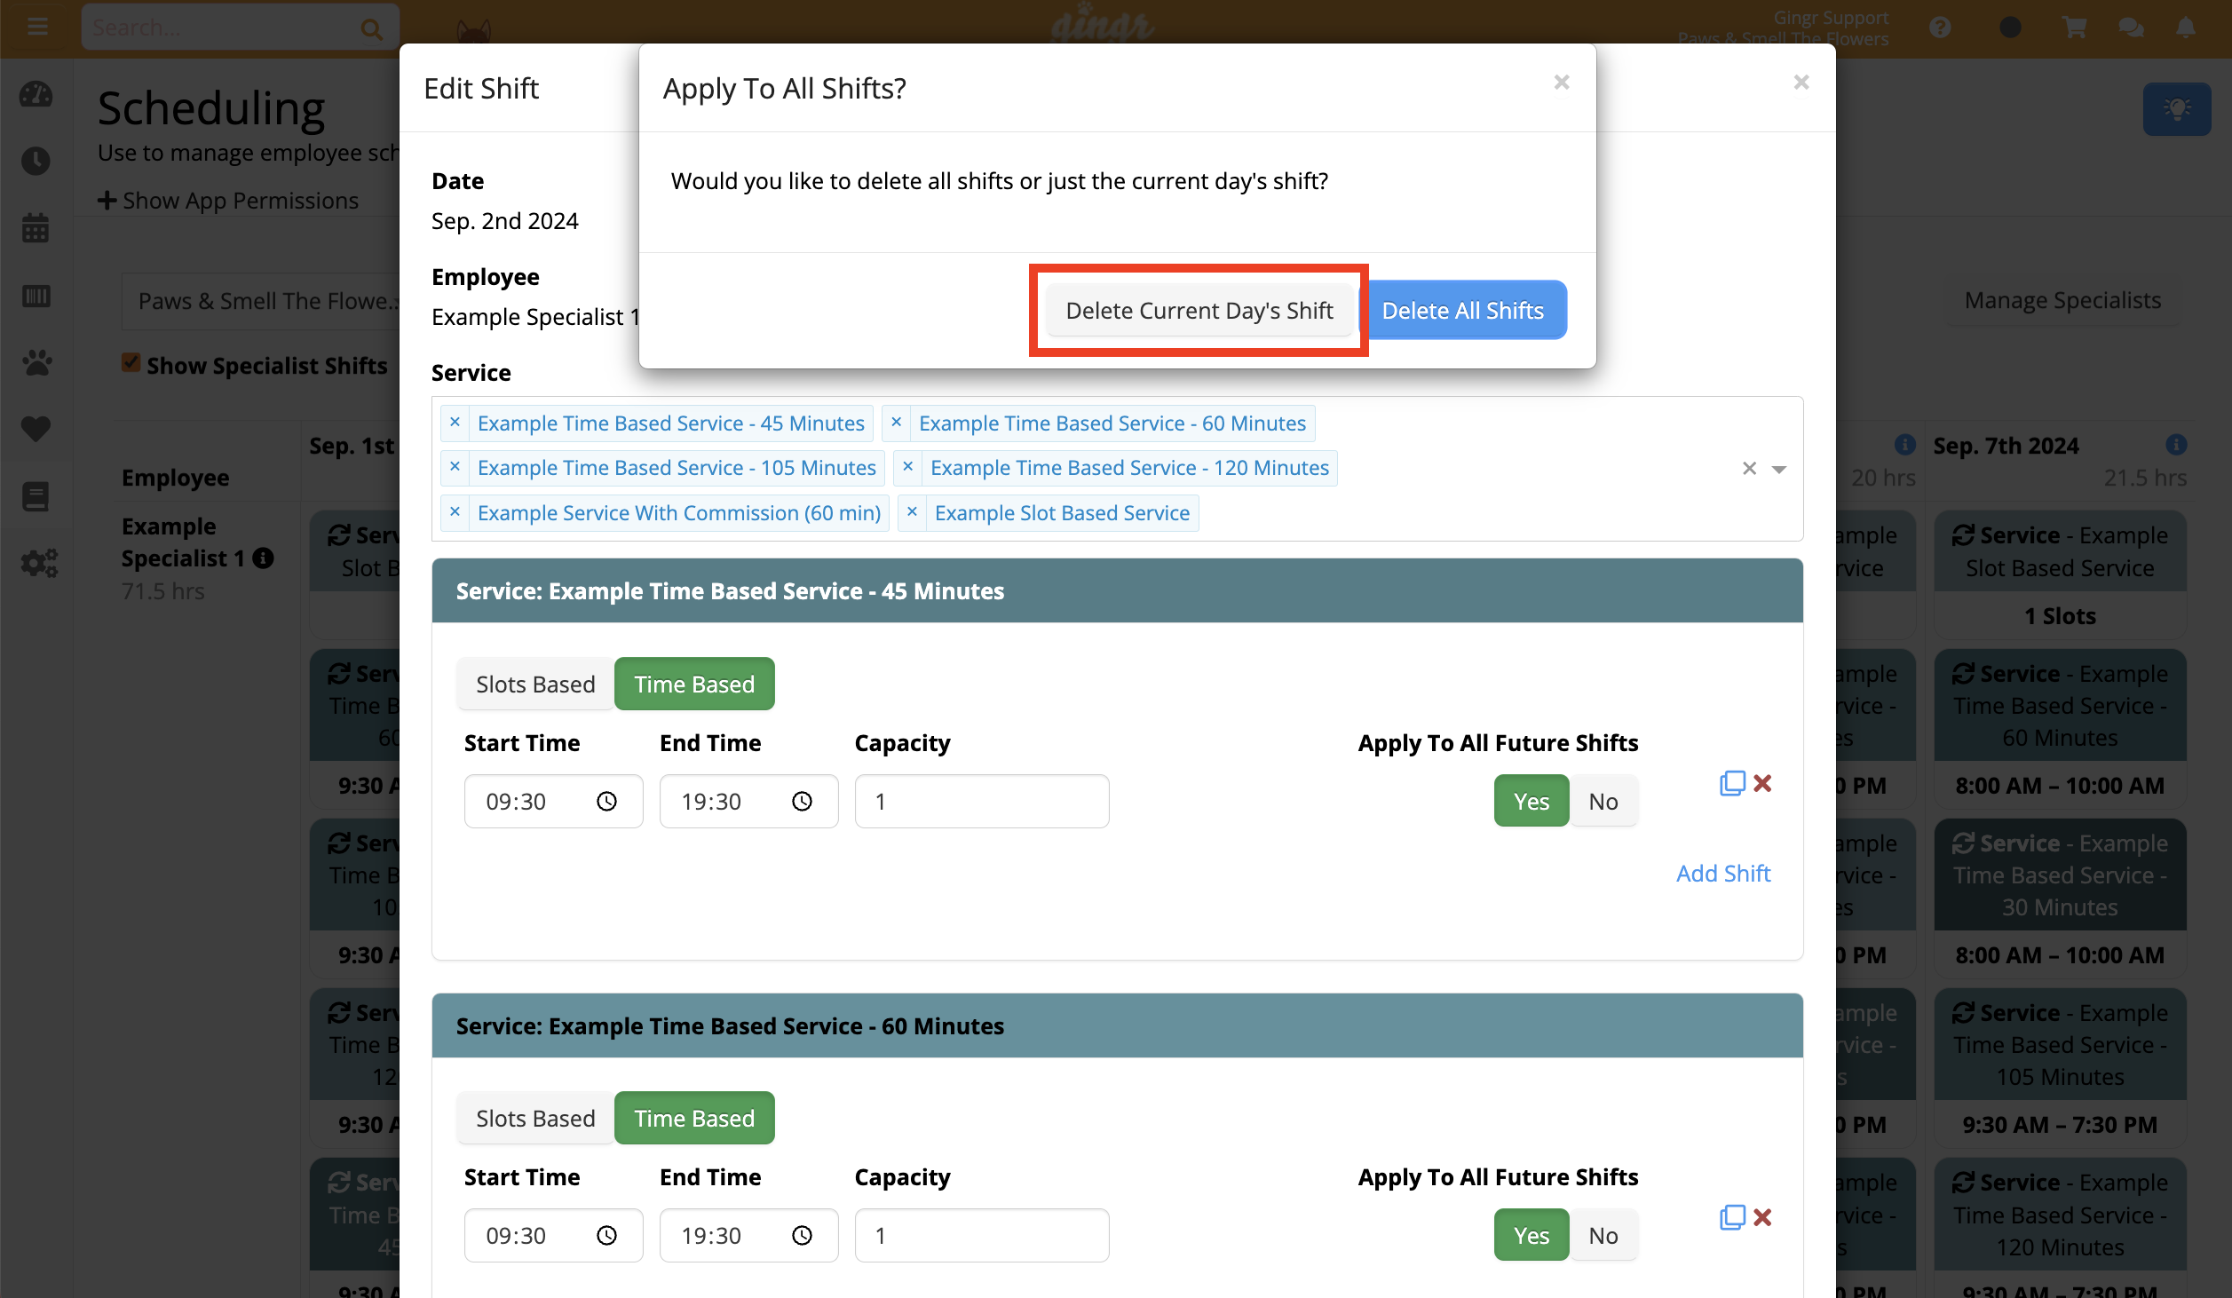Open the help question mark icon

(1940, 28)
